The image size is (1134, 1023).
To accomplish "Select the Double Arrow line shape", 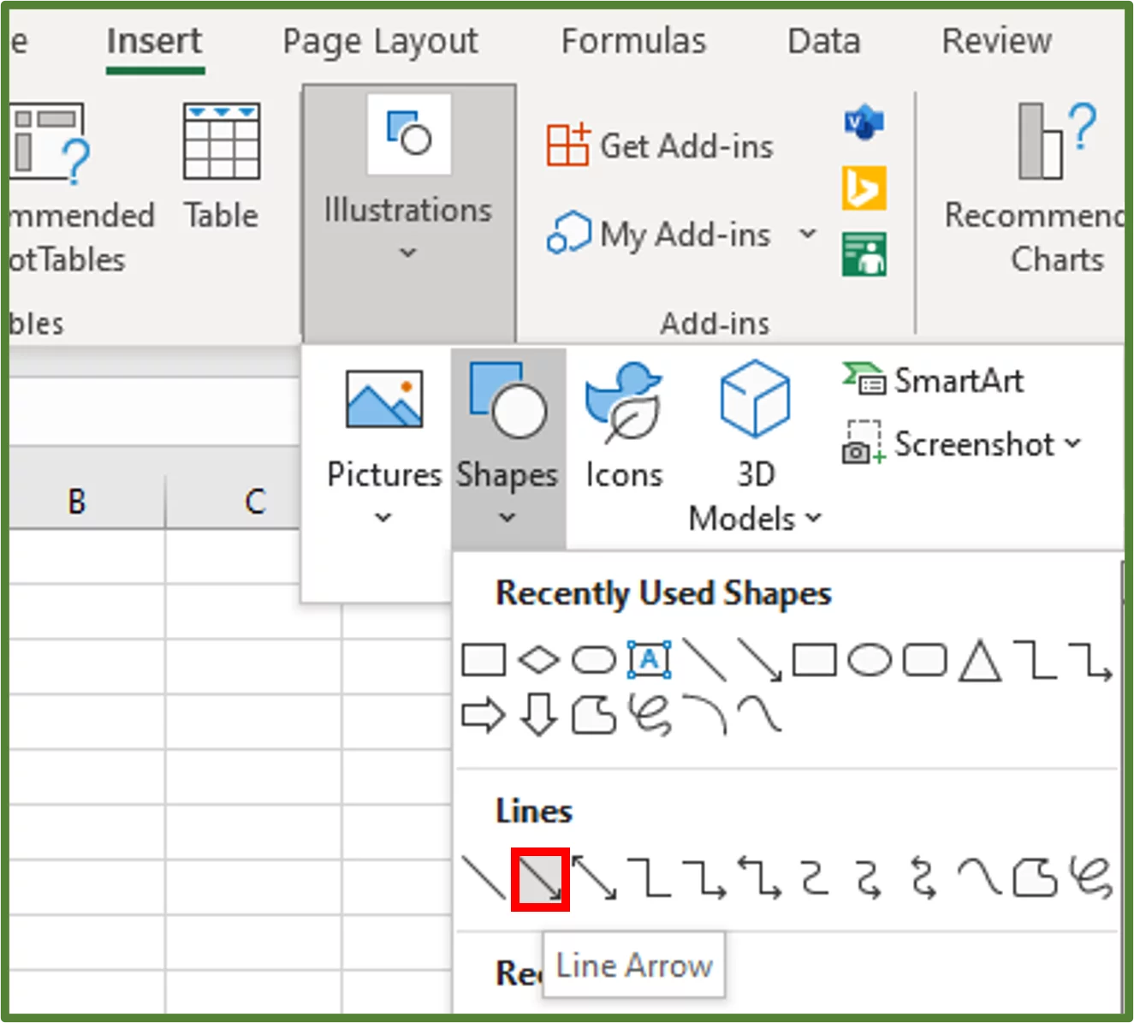I will coord(594,878).
